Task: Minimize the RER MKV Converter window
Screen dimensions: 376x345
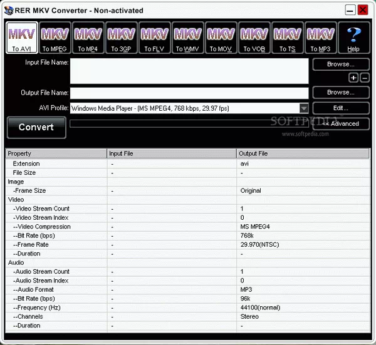Action: [350, 10]
